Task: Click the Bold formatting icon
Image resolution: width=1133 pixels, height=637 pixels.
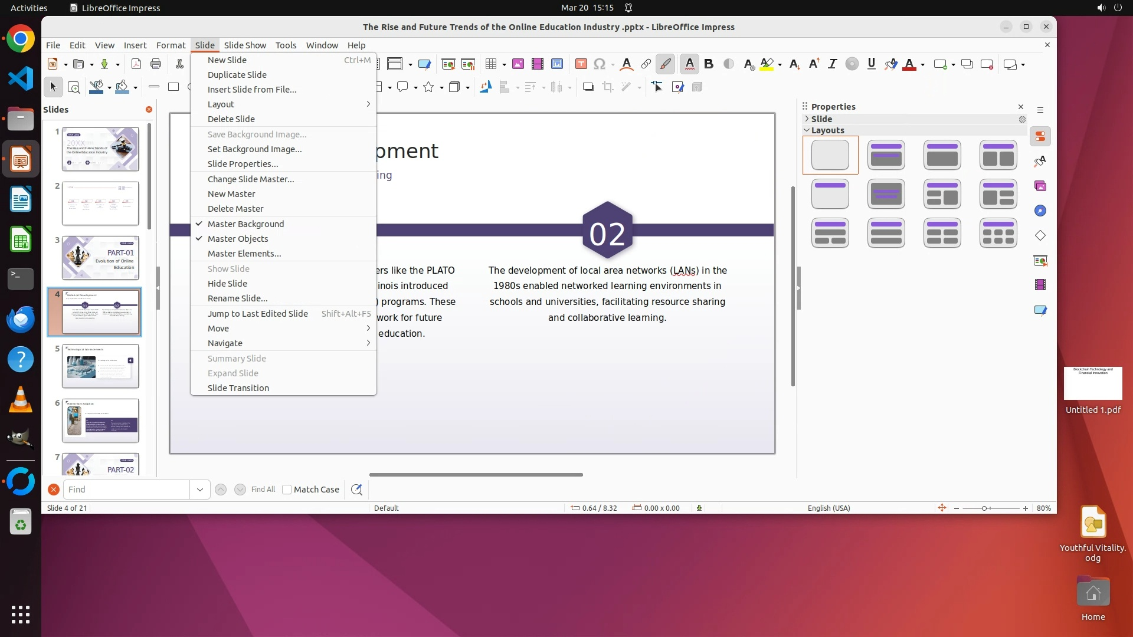Action: [709, 64]
